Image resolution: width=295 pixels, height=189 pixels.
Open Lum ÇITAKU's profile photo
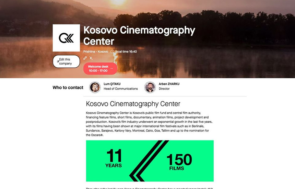[x=95, y=87]
